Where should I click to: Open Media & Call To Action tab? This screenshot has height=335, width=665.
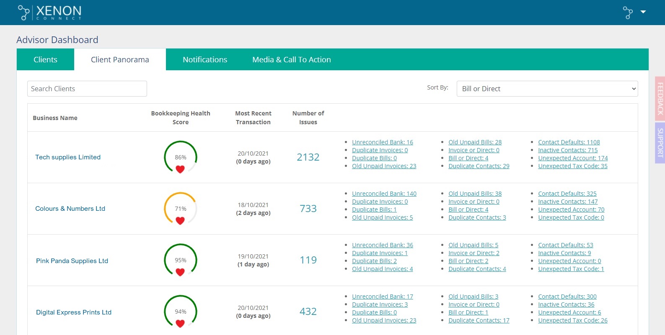[x=291, y=60]
